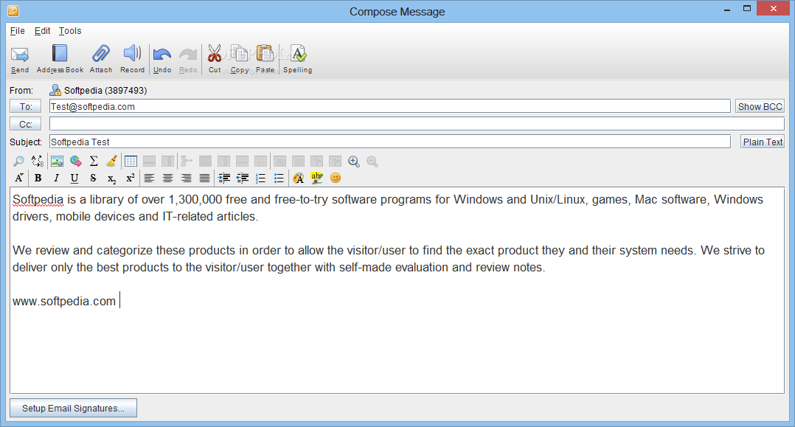Open the Tools menu
Viewport: 795px width, 427px height.
(x=70, y=31)
